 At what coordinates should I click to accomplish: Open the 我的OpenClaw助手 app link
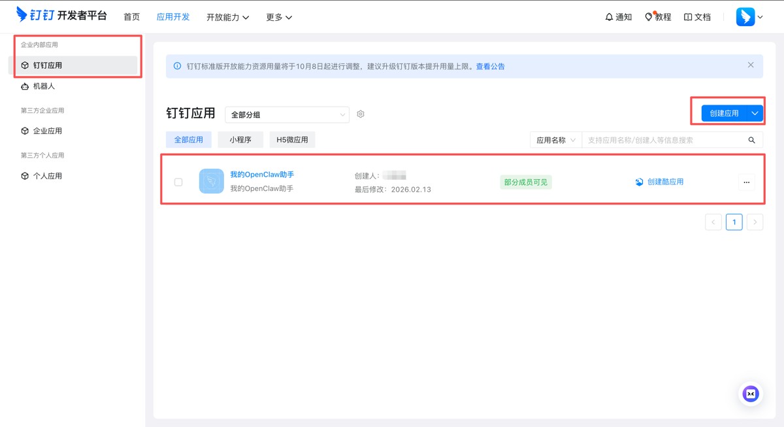tap(262, 175)
